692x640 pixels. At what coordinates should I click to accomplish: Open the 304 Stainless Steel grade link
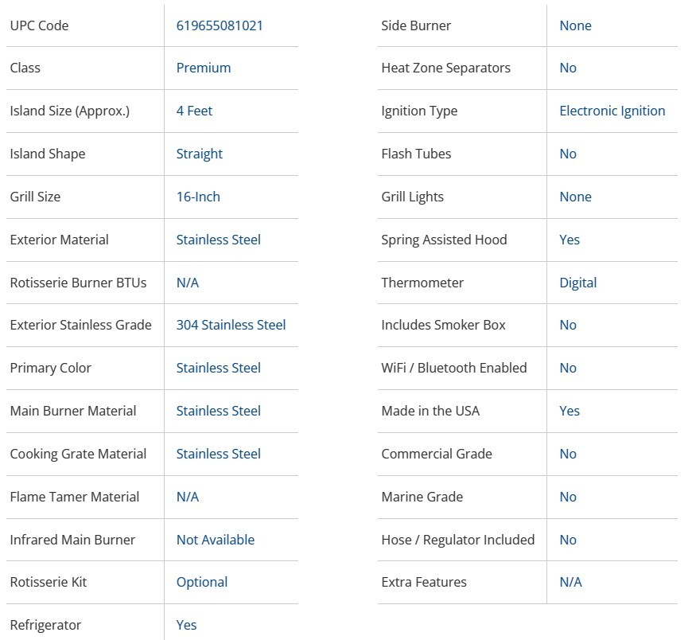231,325
